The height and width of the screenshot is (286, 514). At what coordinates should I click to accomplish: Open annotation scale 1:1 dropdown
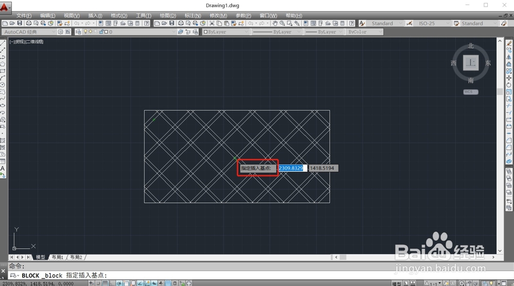(x=434, y=283)
